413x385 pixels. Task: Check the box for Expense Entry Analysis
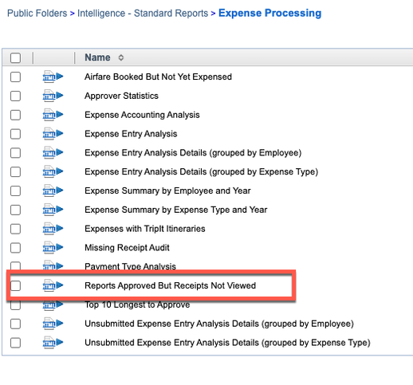tap(15, 134)
